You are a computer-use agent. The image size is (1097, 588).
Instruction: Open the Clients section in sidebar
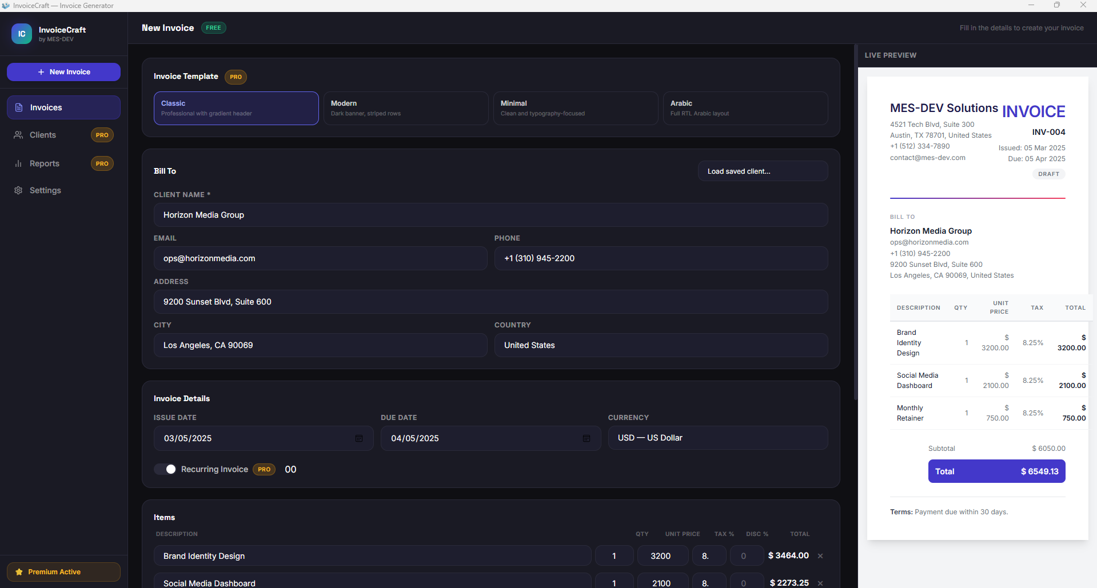coord(63,135)
